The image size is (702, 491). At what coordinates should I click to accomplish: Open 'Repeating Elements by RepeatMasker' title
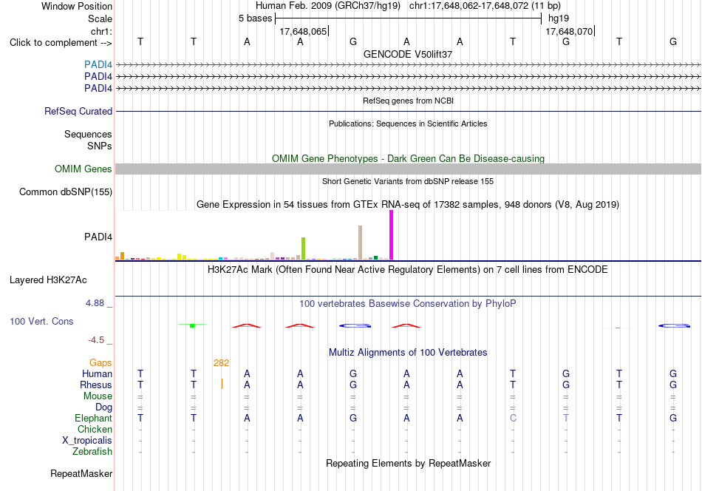(x=409, y=463)
